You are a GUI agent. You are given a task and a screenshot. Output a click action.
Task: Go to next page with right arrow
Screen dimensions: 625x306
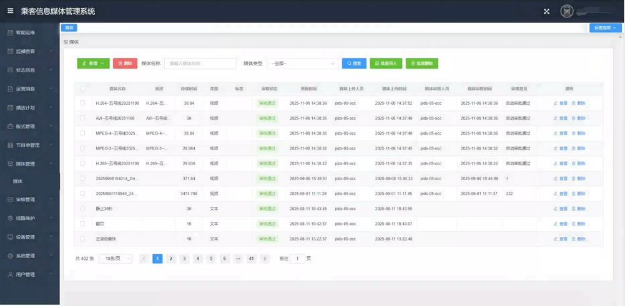(x=265, y=259)
